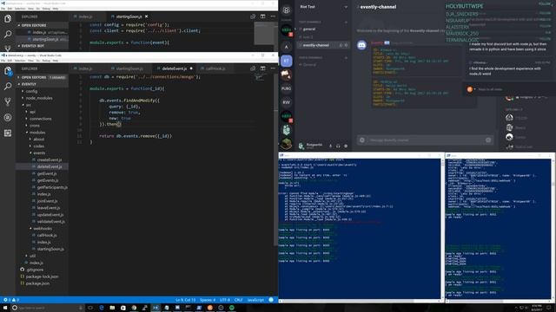
Task: Switch to deleteEvent.js tab in front editor
Action: (x=175, y=68)
